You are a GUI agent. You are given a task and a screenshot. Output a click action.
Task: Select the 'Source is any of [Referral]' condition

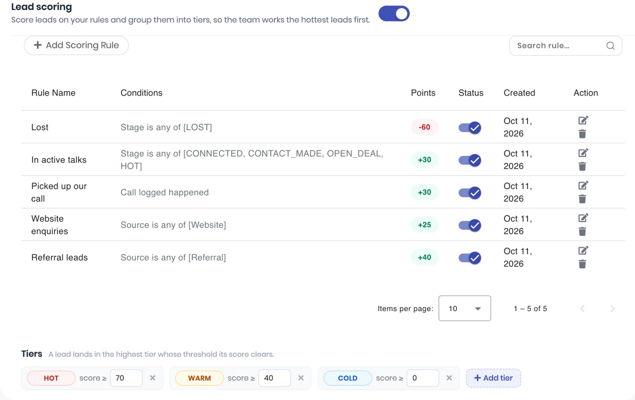(x=173, y=258)
